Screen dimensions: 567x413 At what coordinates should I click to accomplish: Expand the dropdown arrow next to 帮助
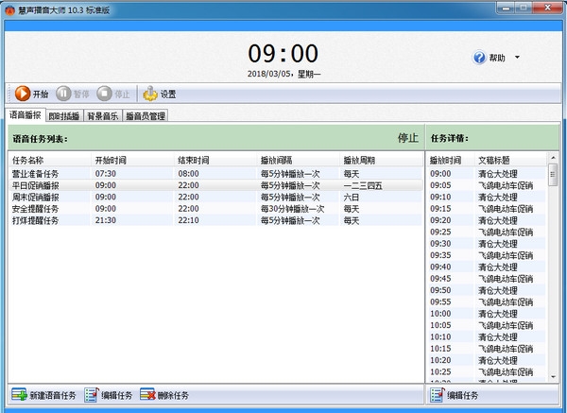[x=517, y=59]
